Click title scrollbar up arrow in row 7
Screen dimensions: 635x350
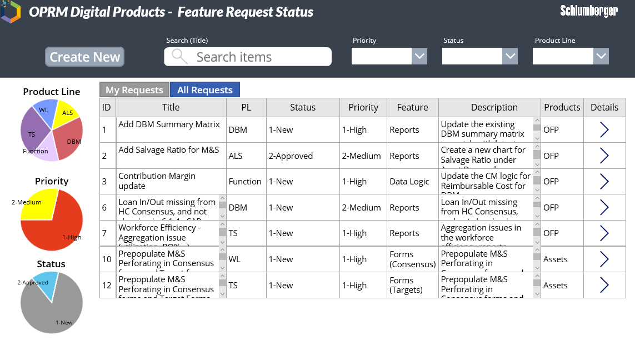[222, 224]
